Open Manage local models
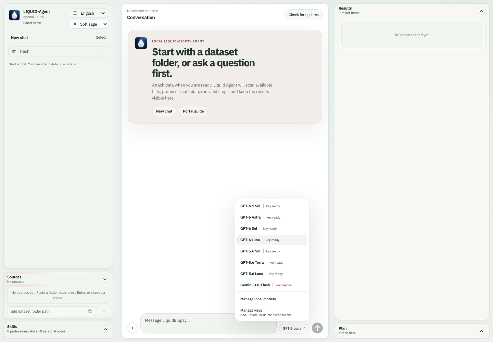The image size is (493, 342). pyautogui.click(x=272, y=299)
